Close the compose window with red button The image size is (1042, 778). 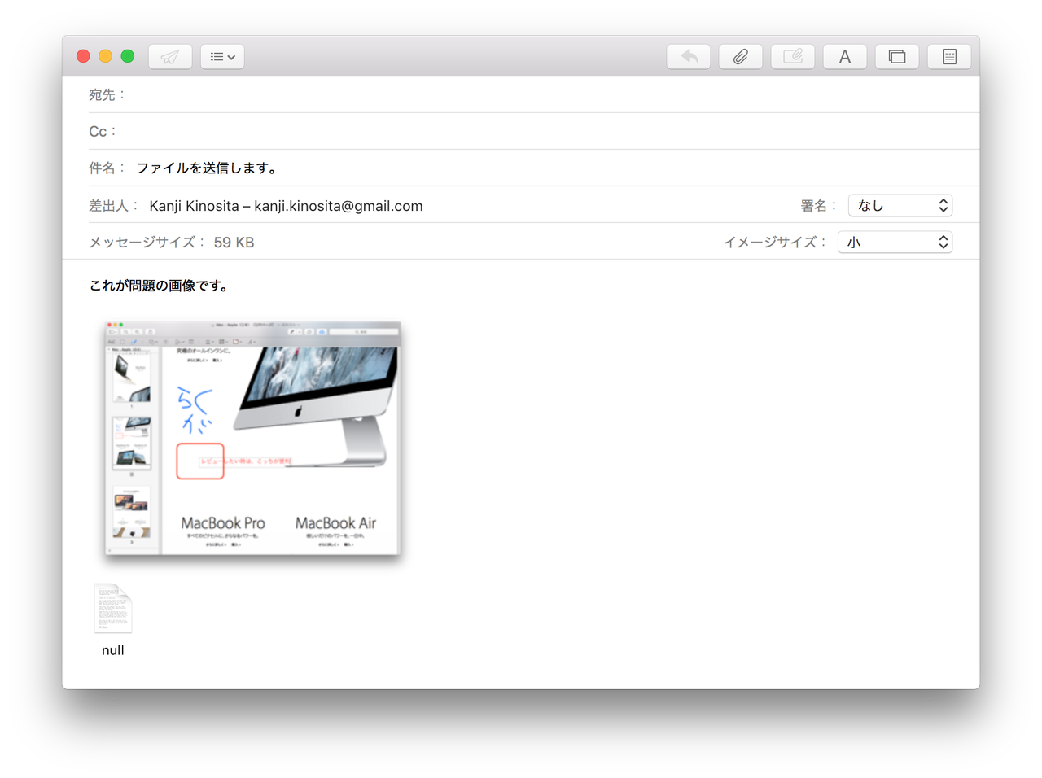click(x=83, y=56)
